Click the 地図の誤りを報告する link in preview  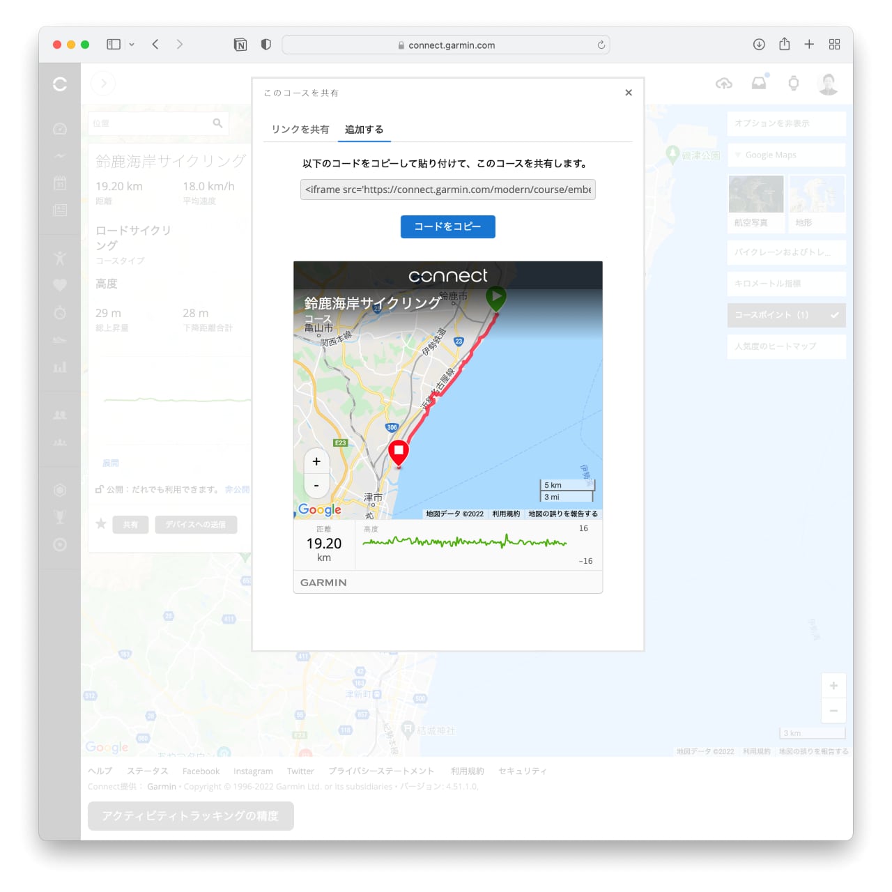coord(562,514)
